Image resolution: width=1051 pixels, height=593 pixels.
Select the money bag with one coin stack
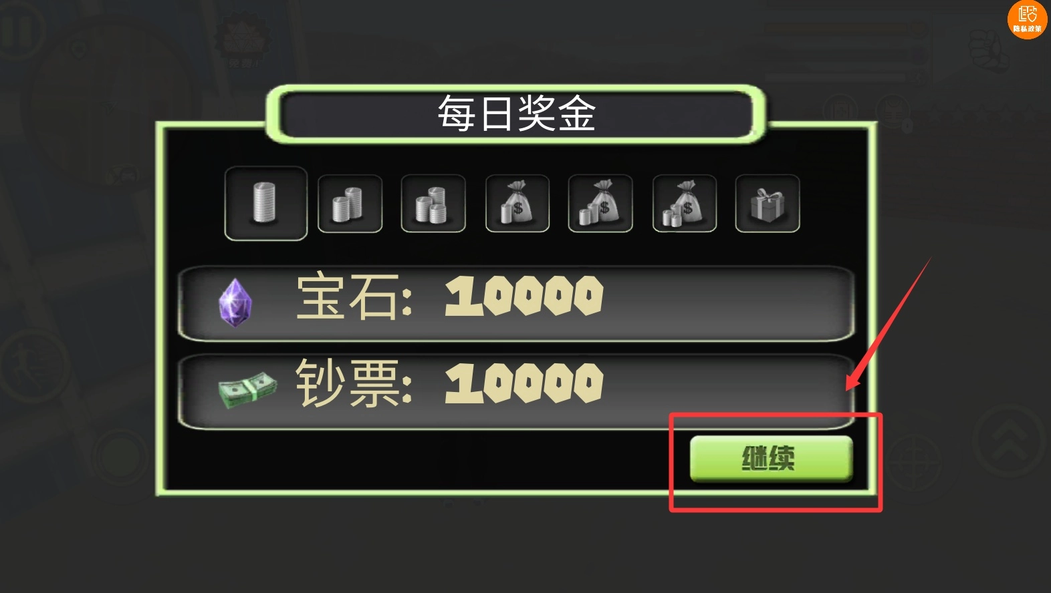point(600,204)
